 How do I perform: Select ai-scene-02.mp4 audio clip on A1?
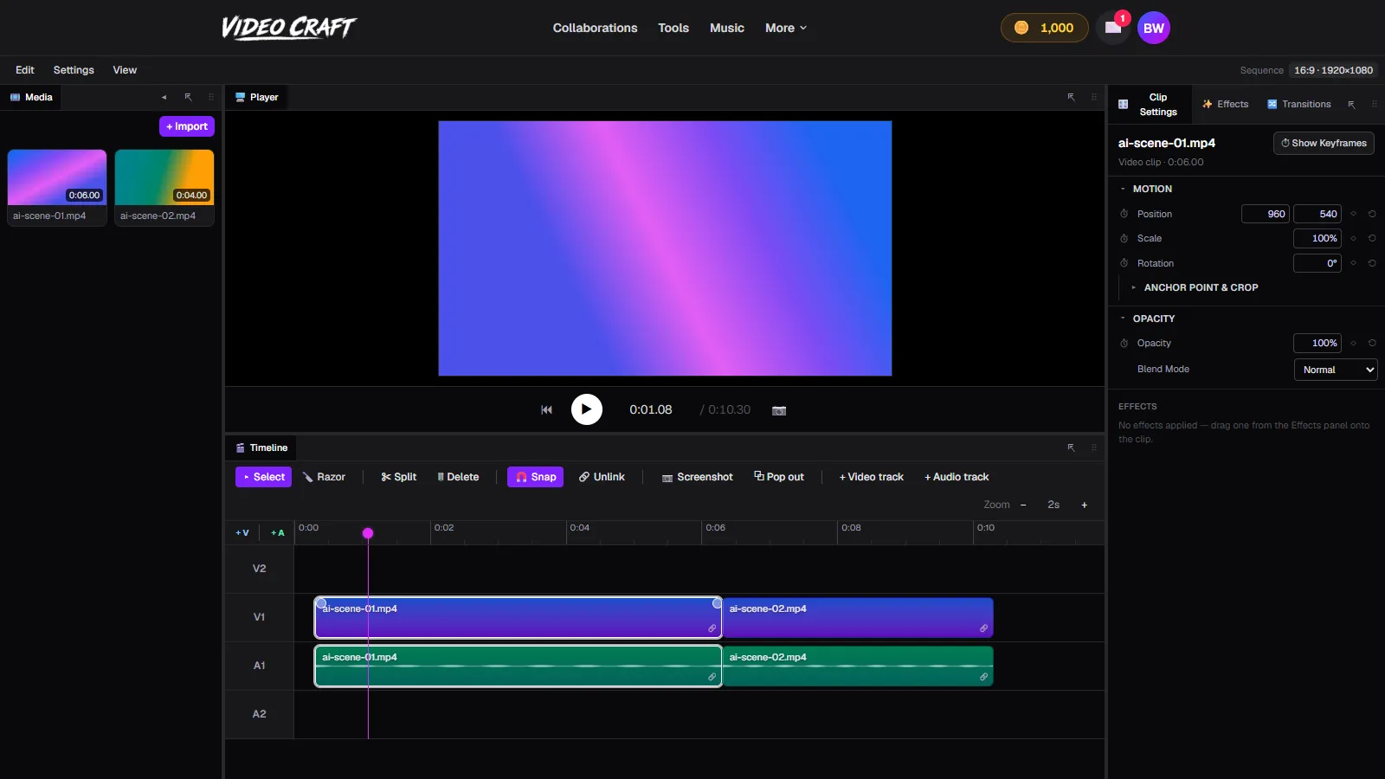[x=858, y=666]
